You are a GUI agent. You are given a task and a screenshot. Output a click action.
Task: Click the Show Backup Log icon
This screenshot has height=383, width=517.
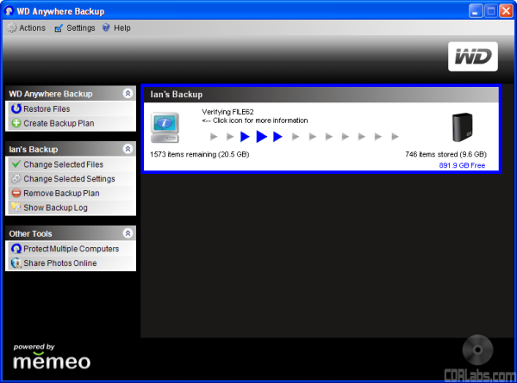16,208
